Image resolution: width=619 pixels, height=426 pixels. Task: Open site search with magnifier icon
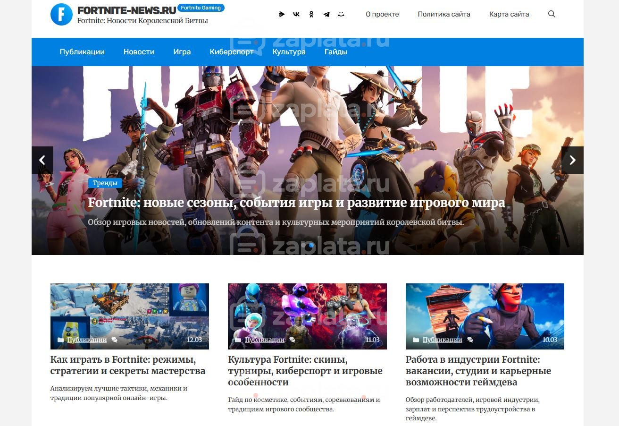[552, 14]
